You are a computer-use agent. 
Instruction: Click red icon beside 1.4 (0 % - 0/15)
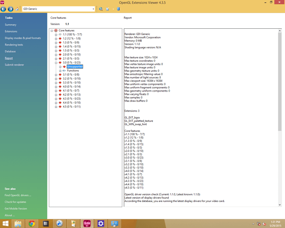point(60,47)
